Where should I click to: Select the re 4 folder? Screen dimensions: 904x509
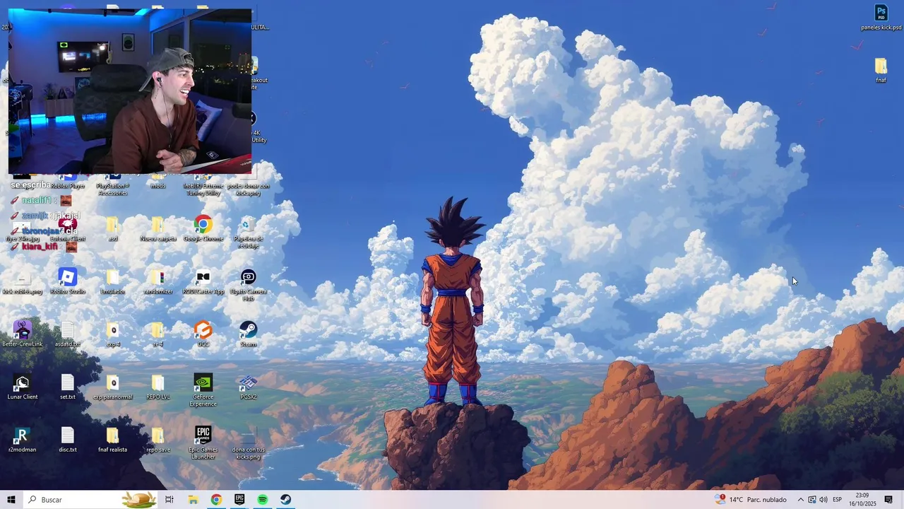[158, 334]
